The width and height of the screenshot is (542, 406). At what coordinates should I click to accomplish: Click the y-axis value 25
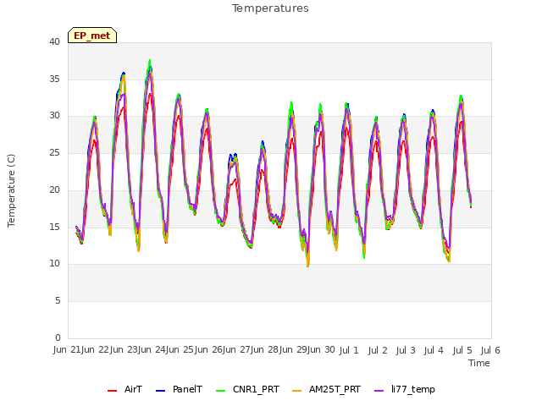pos(54,152)
